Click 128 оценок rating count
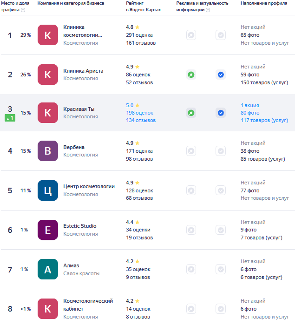The width and height of the screenshot is (295, 326). click(x=140, y=190)
